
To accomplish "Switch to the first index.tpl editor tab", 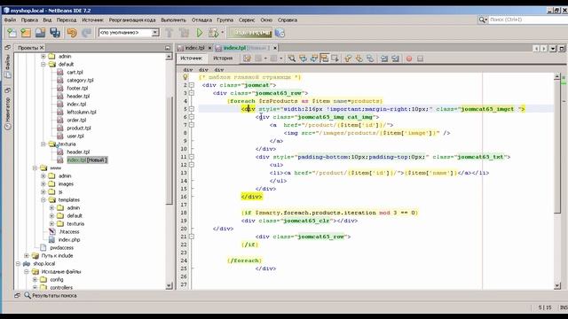I will (x=195, y=48).
